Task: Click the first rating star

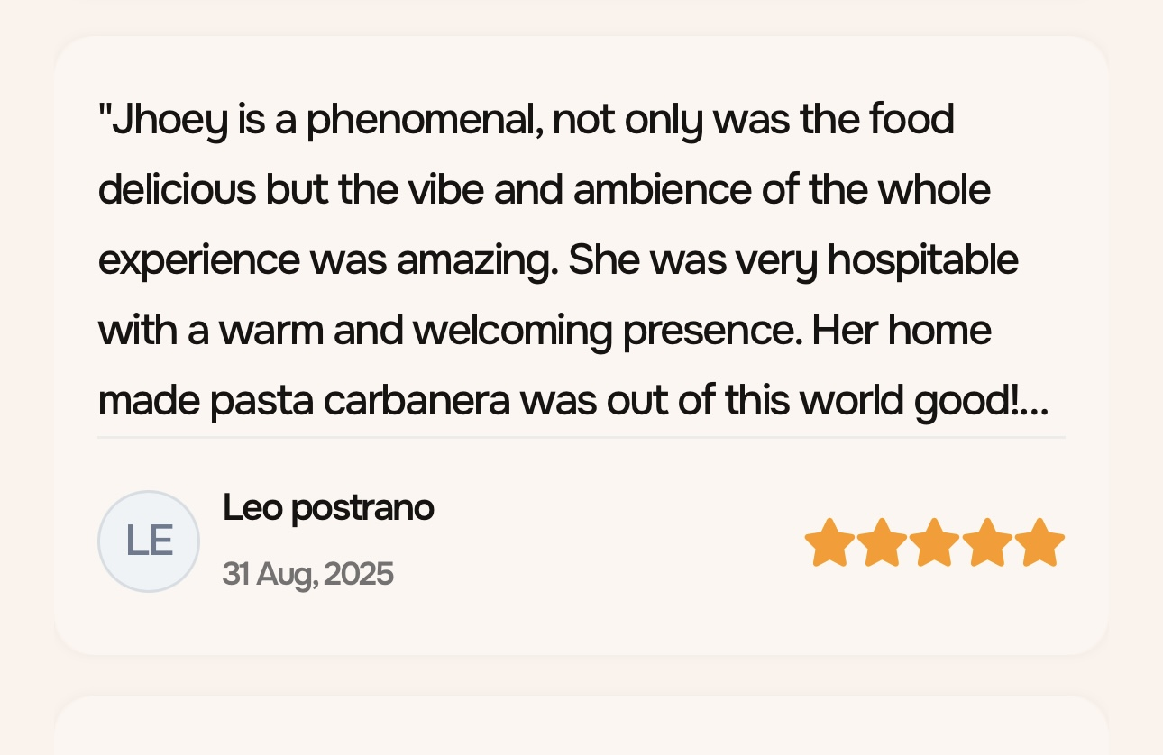Action: click(x=829, y=542)
